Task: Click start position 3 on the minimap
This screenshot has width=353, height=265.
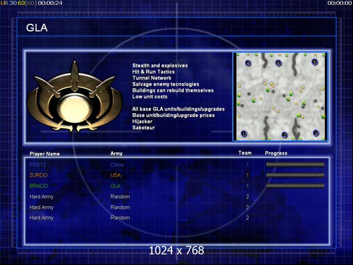Action: coord(316,133)
